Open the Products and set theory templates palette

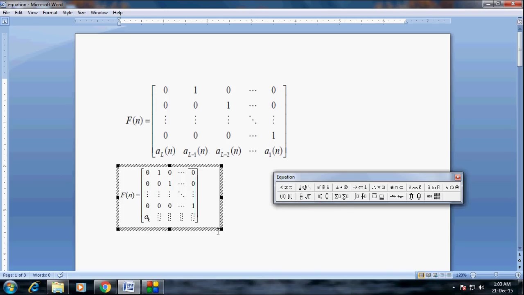(x=415, y=197)
